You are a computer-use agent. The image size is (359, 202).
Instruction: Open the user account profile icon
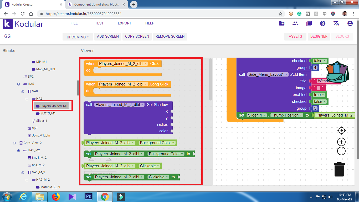click(350, 23)
